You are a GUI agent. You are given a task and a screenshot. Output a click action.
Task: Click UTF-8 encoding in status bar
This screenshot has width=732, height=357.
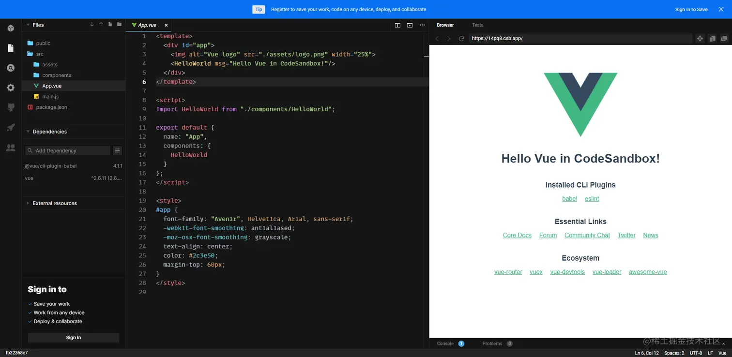click(x=696, y=353)
